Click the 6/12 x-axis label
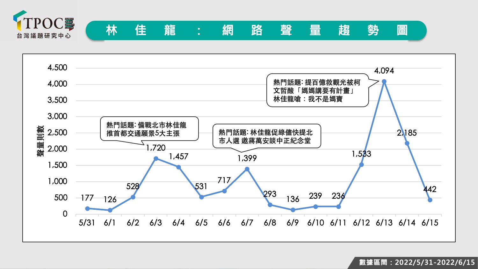 361,223
